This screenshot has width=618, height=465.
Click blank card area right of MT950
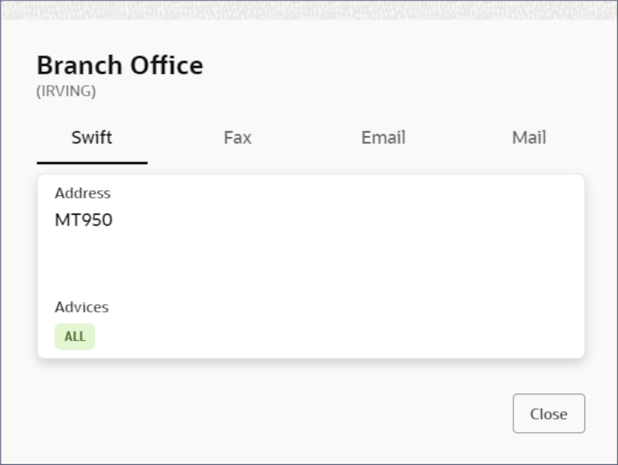coord(343,221)
